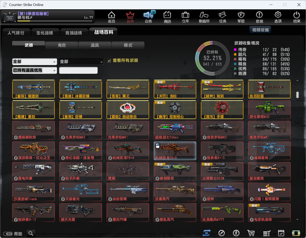The width and height of the screenshot is (306, 238).
Task: Open the 制造所 crafting icon
Action: tap(204, 17)
